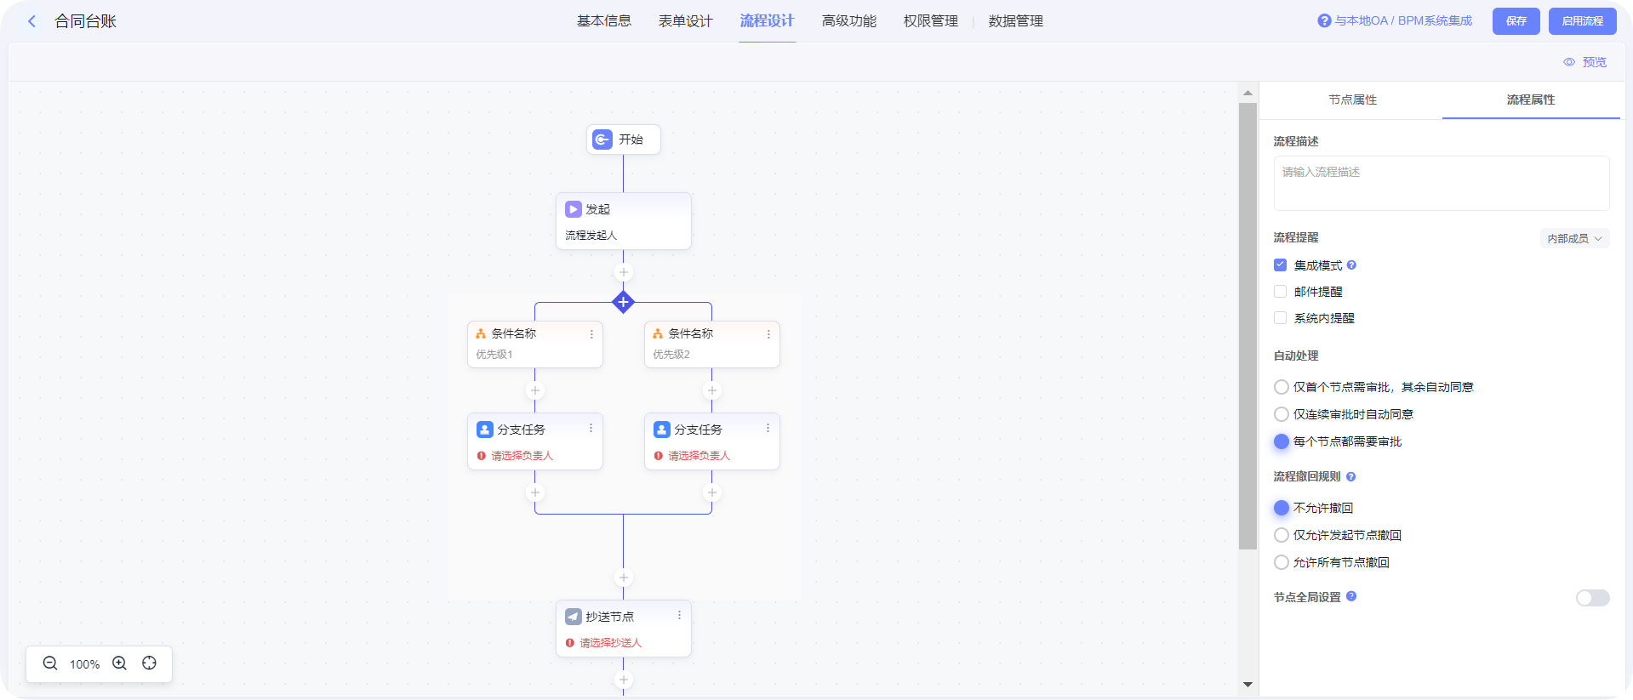
Task: Click the help icon next to 集成模式
Action: [x=1351, y=265]
